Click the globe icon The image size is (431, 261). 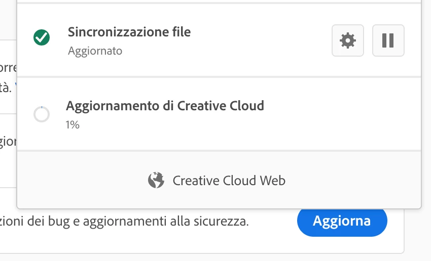[x=156, y=180]
